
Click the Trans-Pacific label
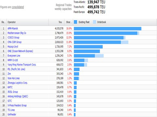79,7
